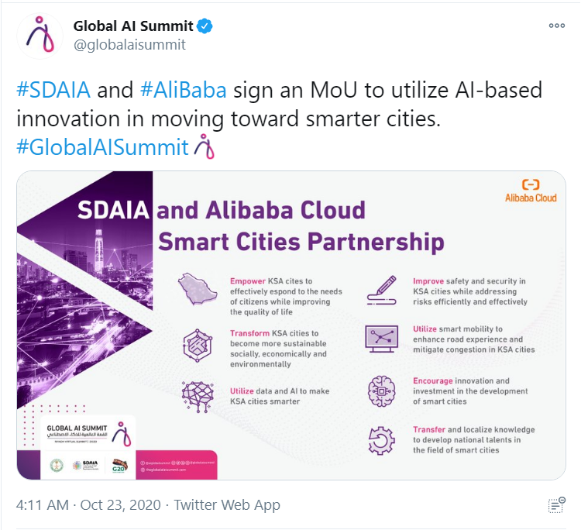
Task: Click the neural network mesh icon
Action: [x=198, y=397]
